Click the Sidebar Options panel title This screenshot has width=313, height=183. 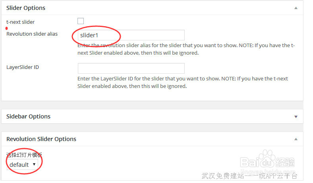[x=28, y=116]
